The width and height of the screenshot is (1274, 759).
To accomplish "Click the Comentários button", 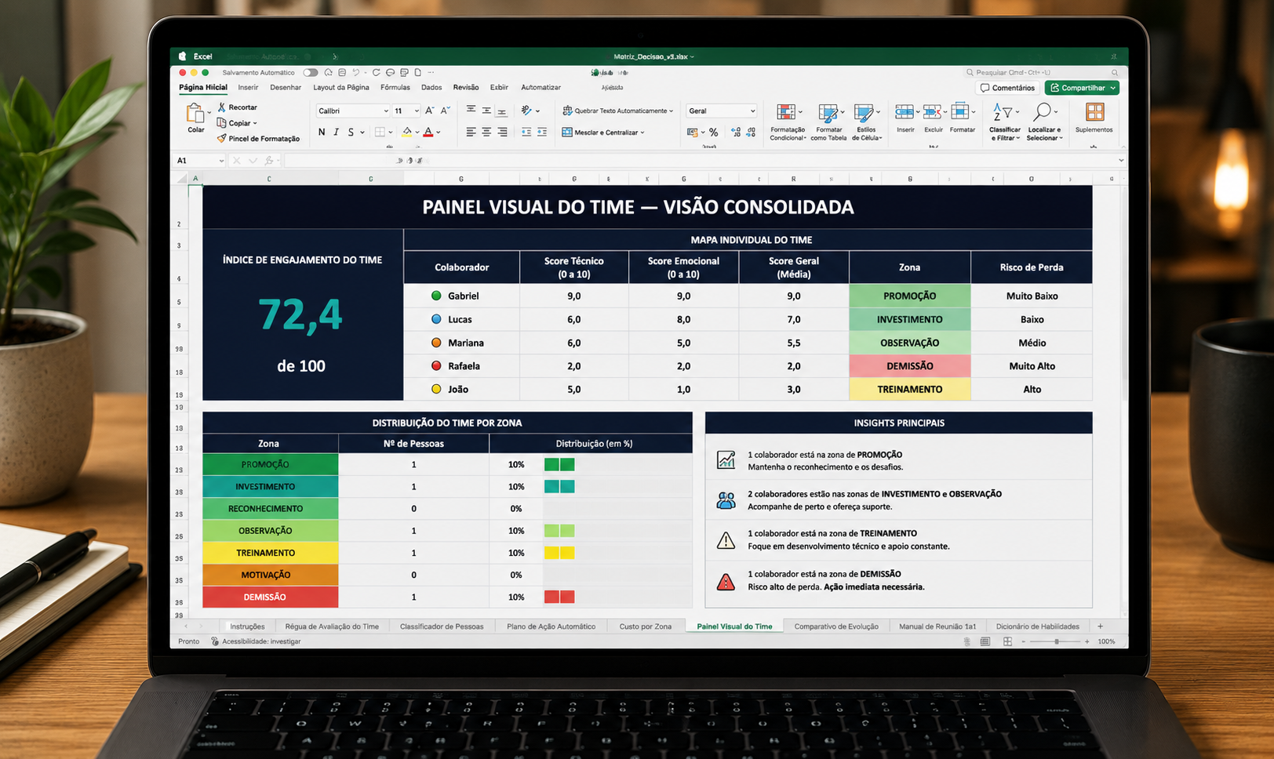I will click(1008, 88).
